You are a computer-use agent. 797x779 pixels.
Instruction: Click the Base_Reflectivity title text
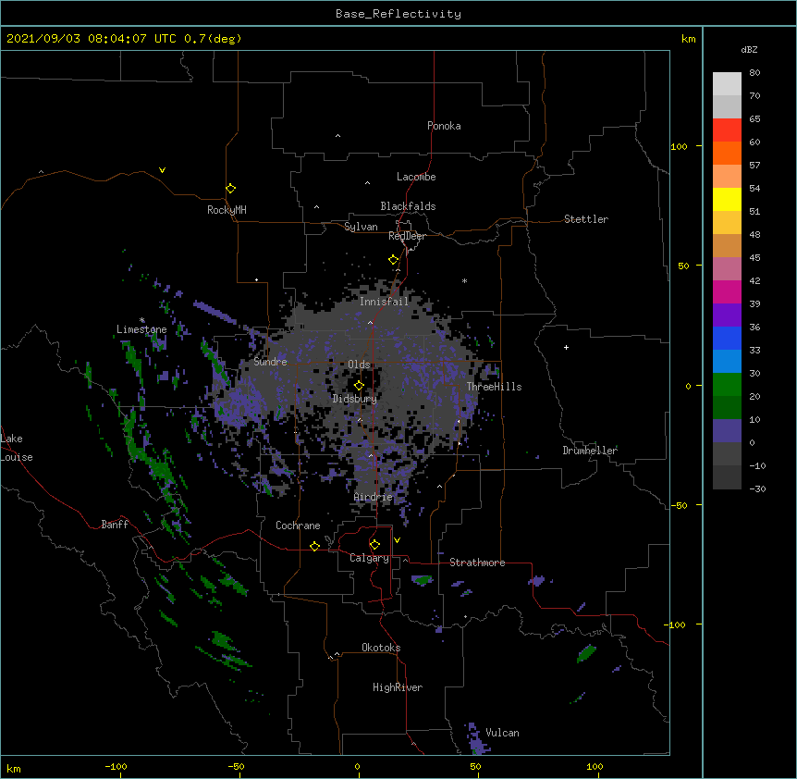point(398,14)
